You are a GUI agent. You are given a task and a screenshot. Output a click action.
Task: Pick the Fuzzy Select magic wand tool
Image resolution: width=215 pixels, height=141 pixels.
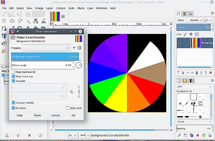[x=28, y=21]
